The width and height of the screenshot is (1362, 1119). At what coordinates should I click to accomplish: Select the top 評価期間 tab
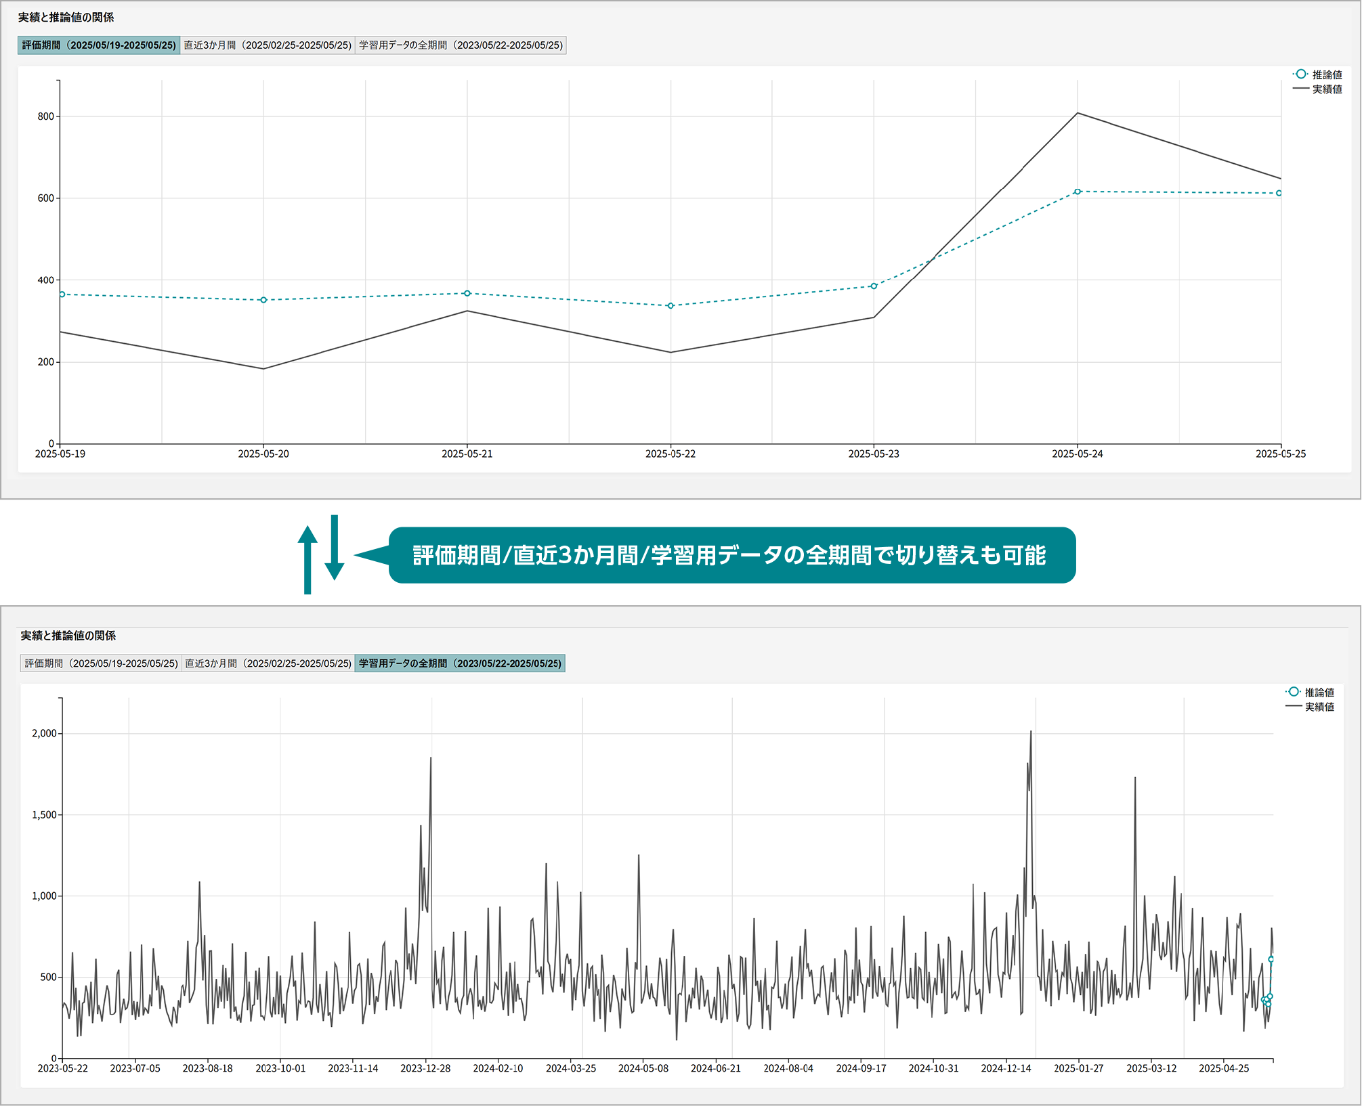click(x=99, y=45)
